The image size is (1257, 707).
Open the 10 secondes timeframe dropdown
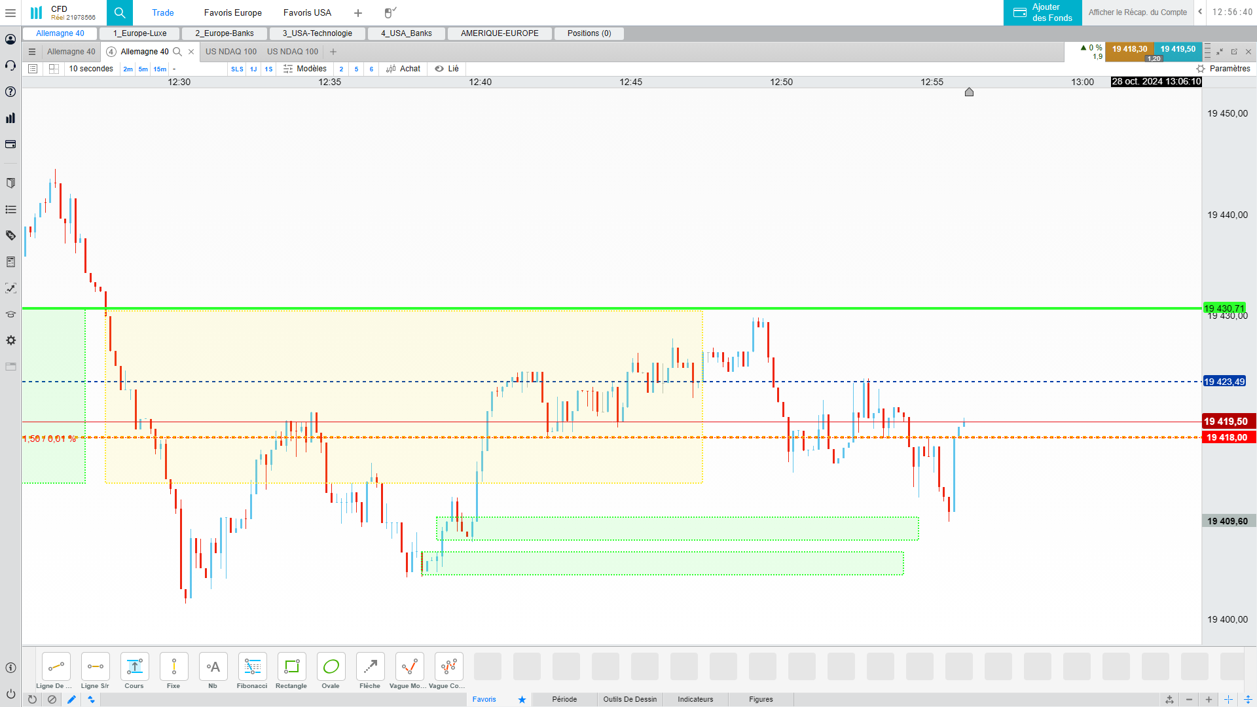point(91,69)
